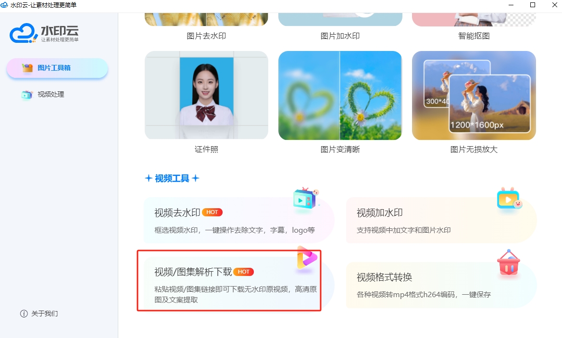Click the 智能抠图 label
The height and width of the screenshot is (338, 562).
(x=474, y=36)
